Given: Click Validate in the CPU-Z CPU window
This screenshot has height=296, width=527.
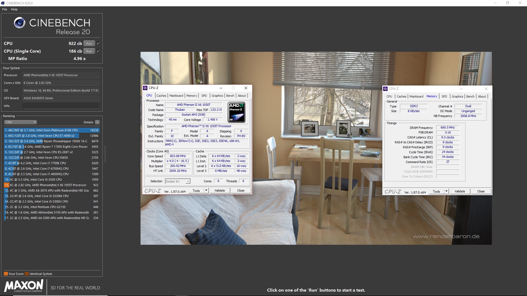Looking at the screenshot, I should (x=219, y=190).
